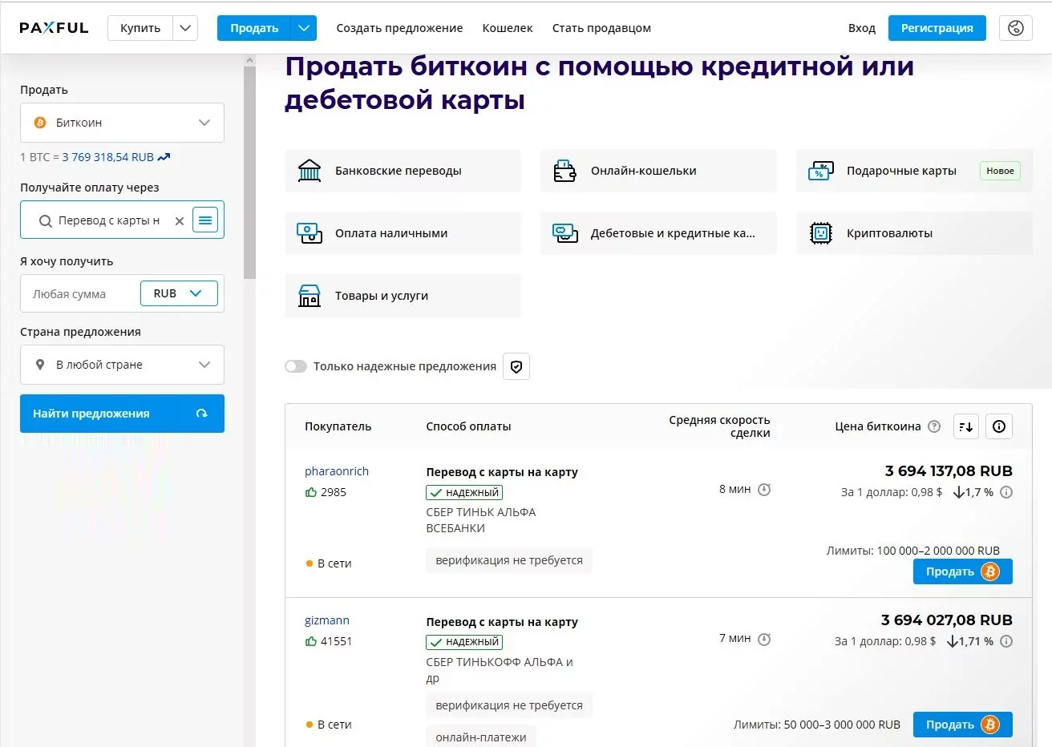Viewport: 1052px width, 747px height.
Task: Click the 3 694 137,08 RUB price
Action: pyautogui.click(x=949, y=471)
